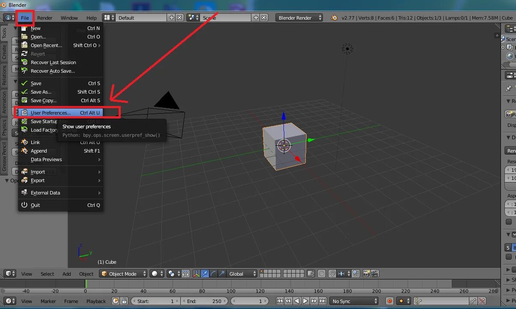The width and height of the screenshot is (516, 309).
Task: Click the Timeline editor type icon
Action: click(10, 301)
